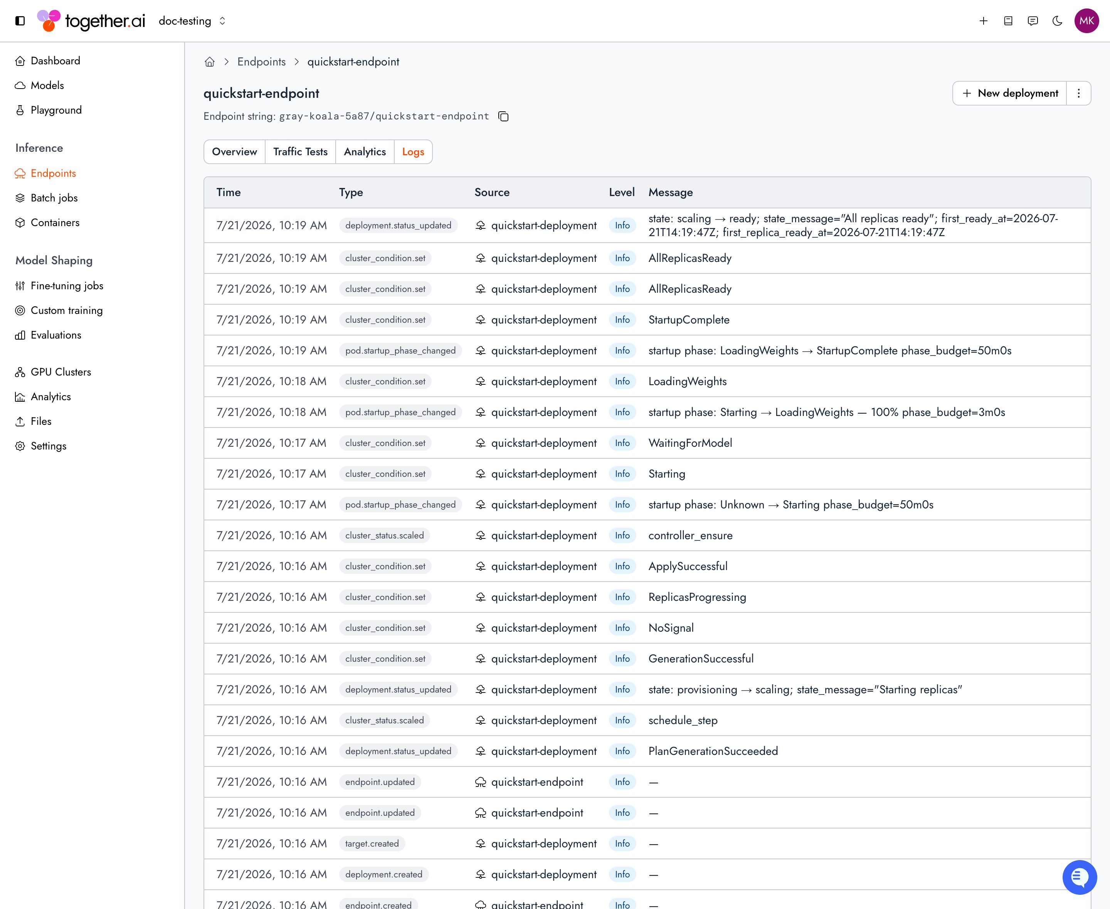This screenshot has height=909, width=1110.
Task: Open the three-dot more options menu
Action: [x=1078, y=93]
